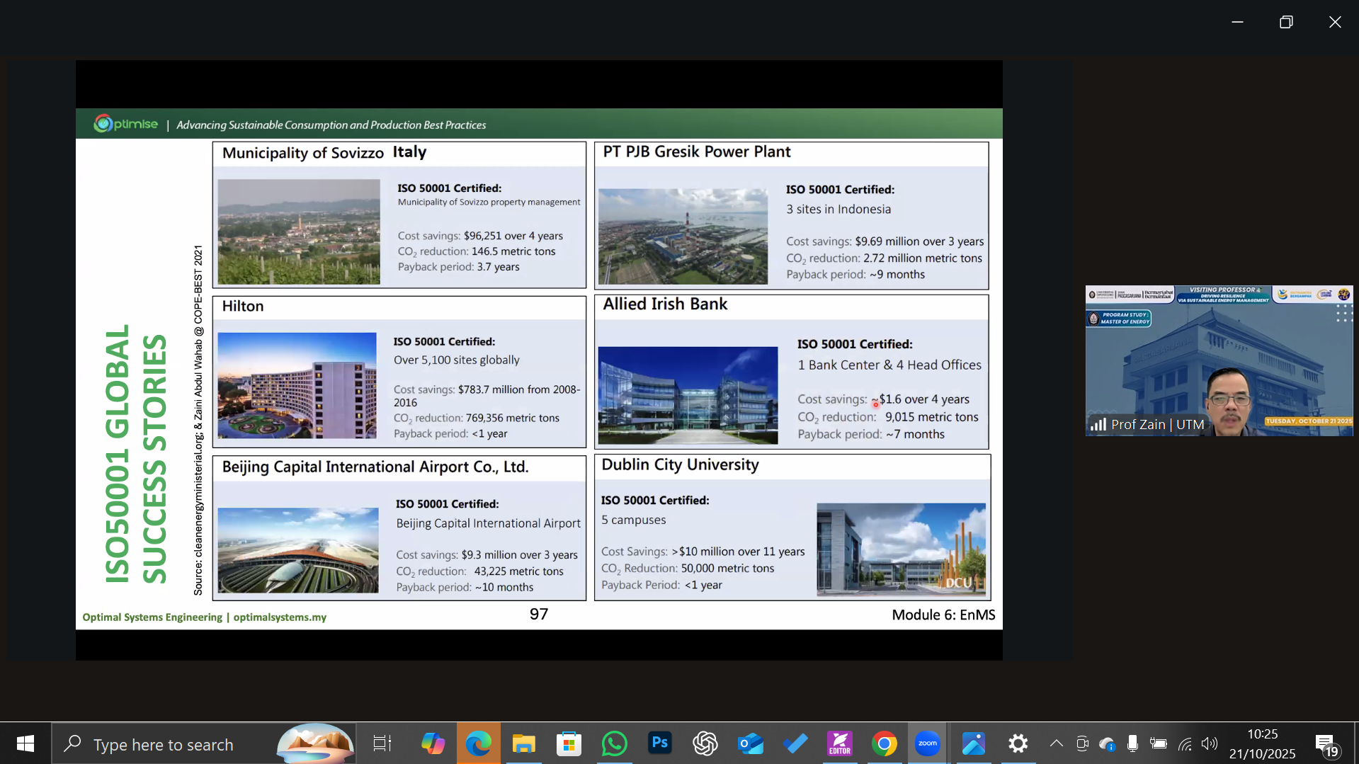Open the notification center with 19 alerts
Viewport: 1359px width, 764px height.
(1326, 744)
